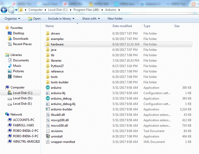The width and height of the screenshot is (199, 154).
Task: Click the revisions text document icon
Action: pyautogui.click(x=48, y=131)
